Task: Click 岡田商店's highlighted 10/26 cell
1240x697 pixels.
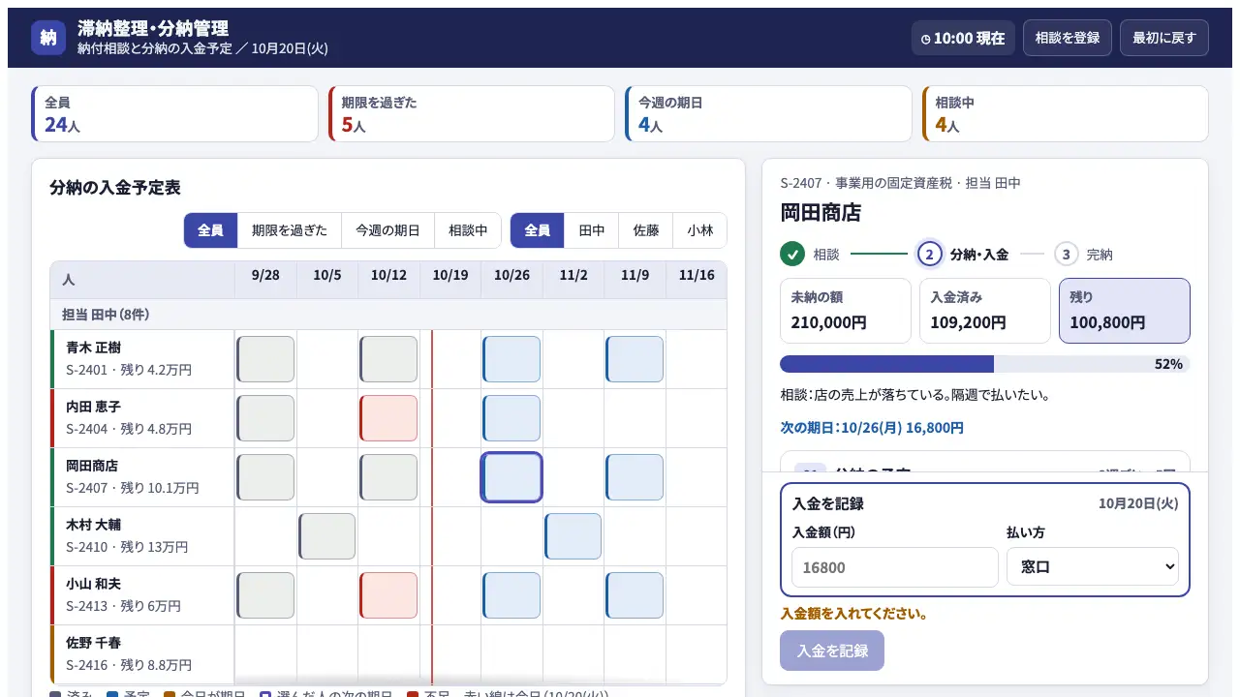Action: (x=511, y=477)
